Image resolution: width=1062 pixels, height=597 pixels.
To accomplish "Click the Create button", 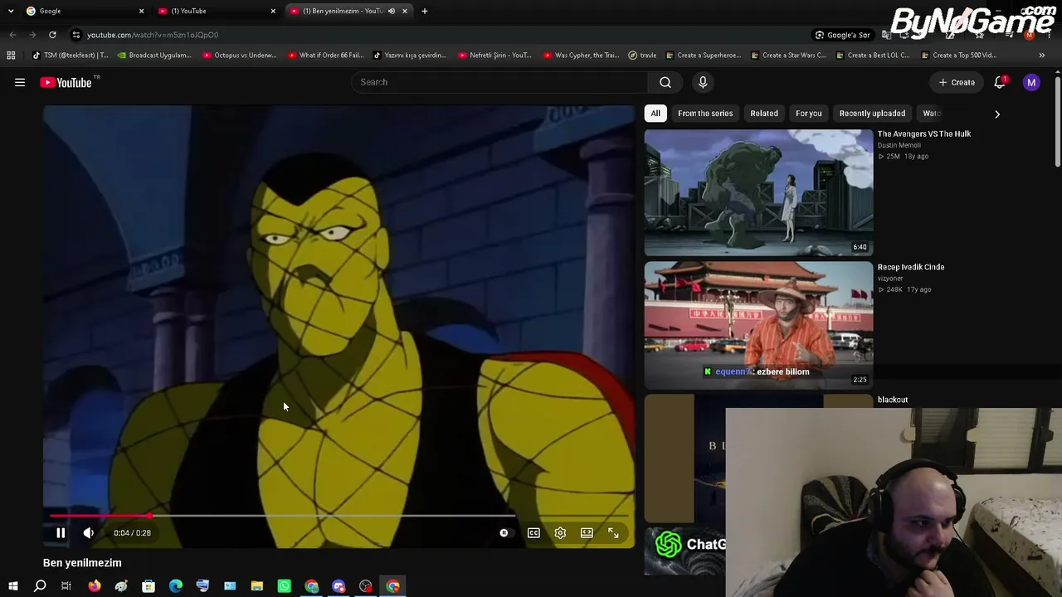I will (957, 82).
